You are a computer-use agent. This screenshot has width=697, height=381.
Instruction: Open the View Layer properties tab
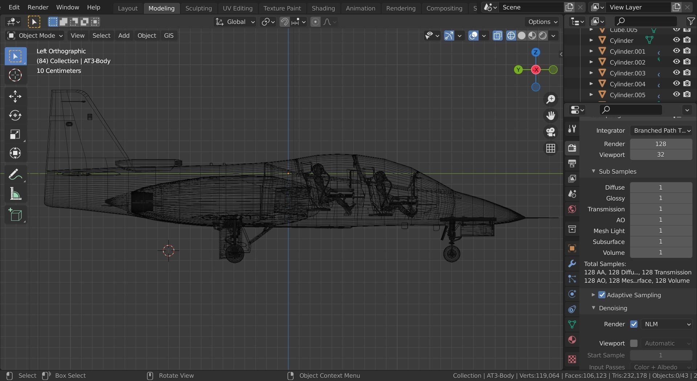[572, 178]
